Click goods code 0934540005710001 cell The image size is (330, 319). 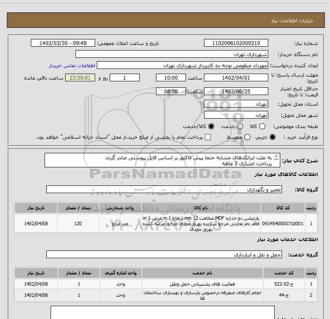[283, 224]
